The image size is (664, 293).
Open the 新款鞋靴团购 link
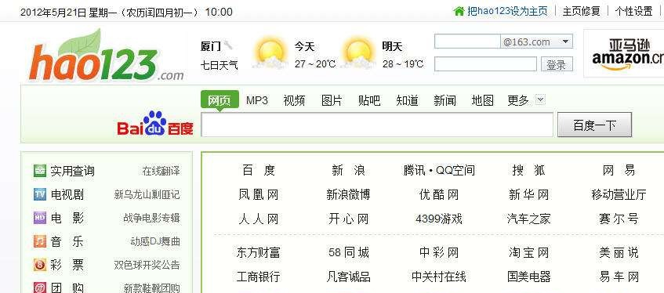pos(151,288)
